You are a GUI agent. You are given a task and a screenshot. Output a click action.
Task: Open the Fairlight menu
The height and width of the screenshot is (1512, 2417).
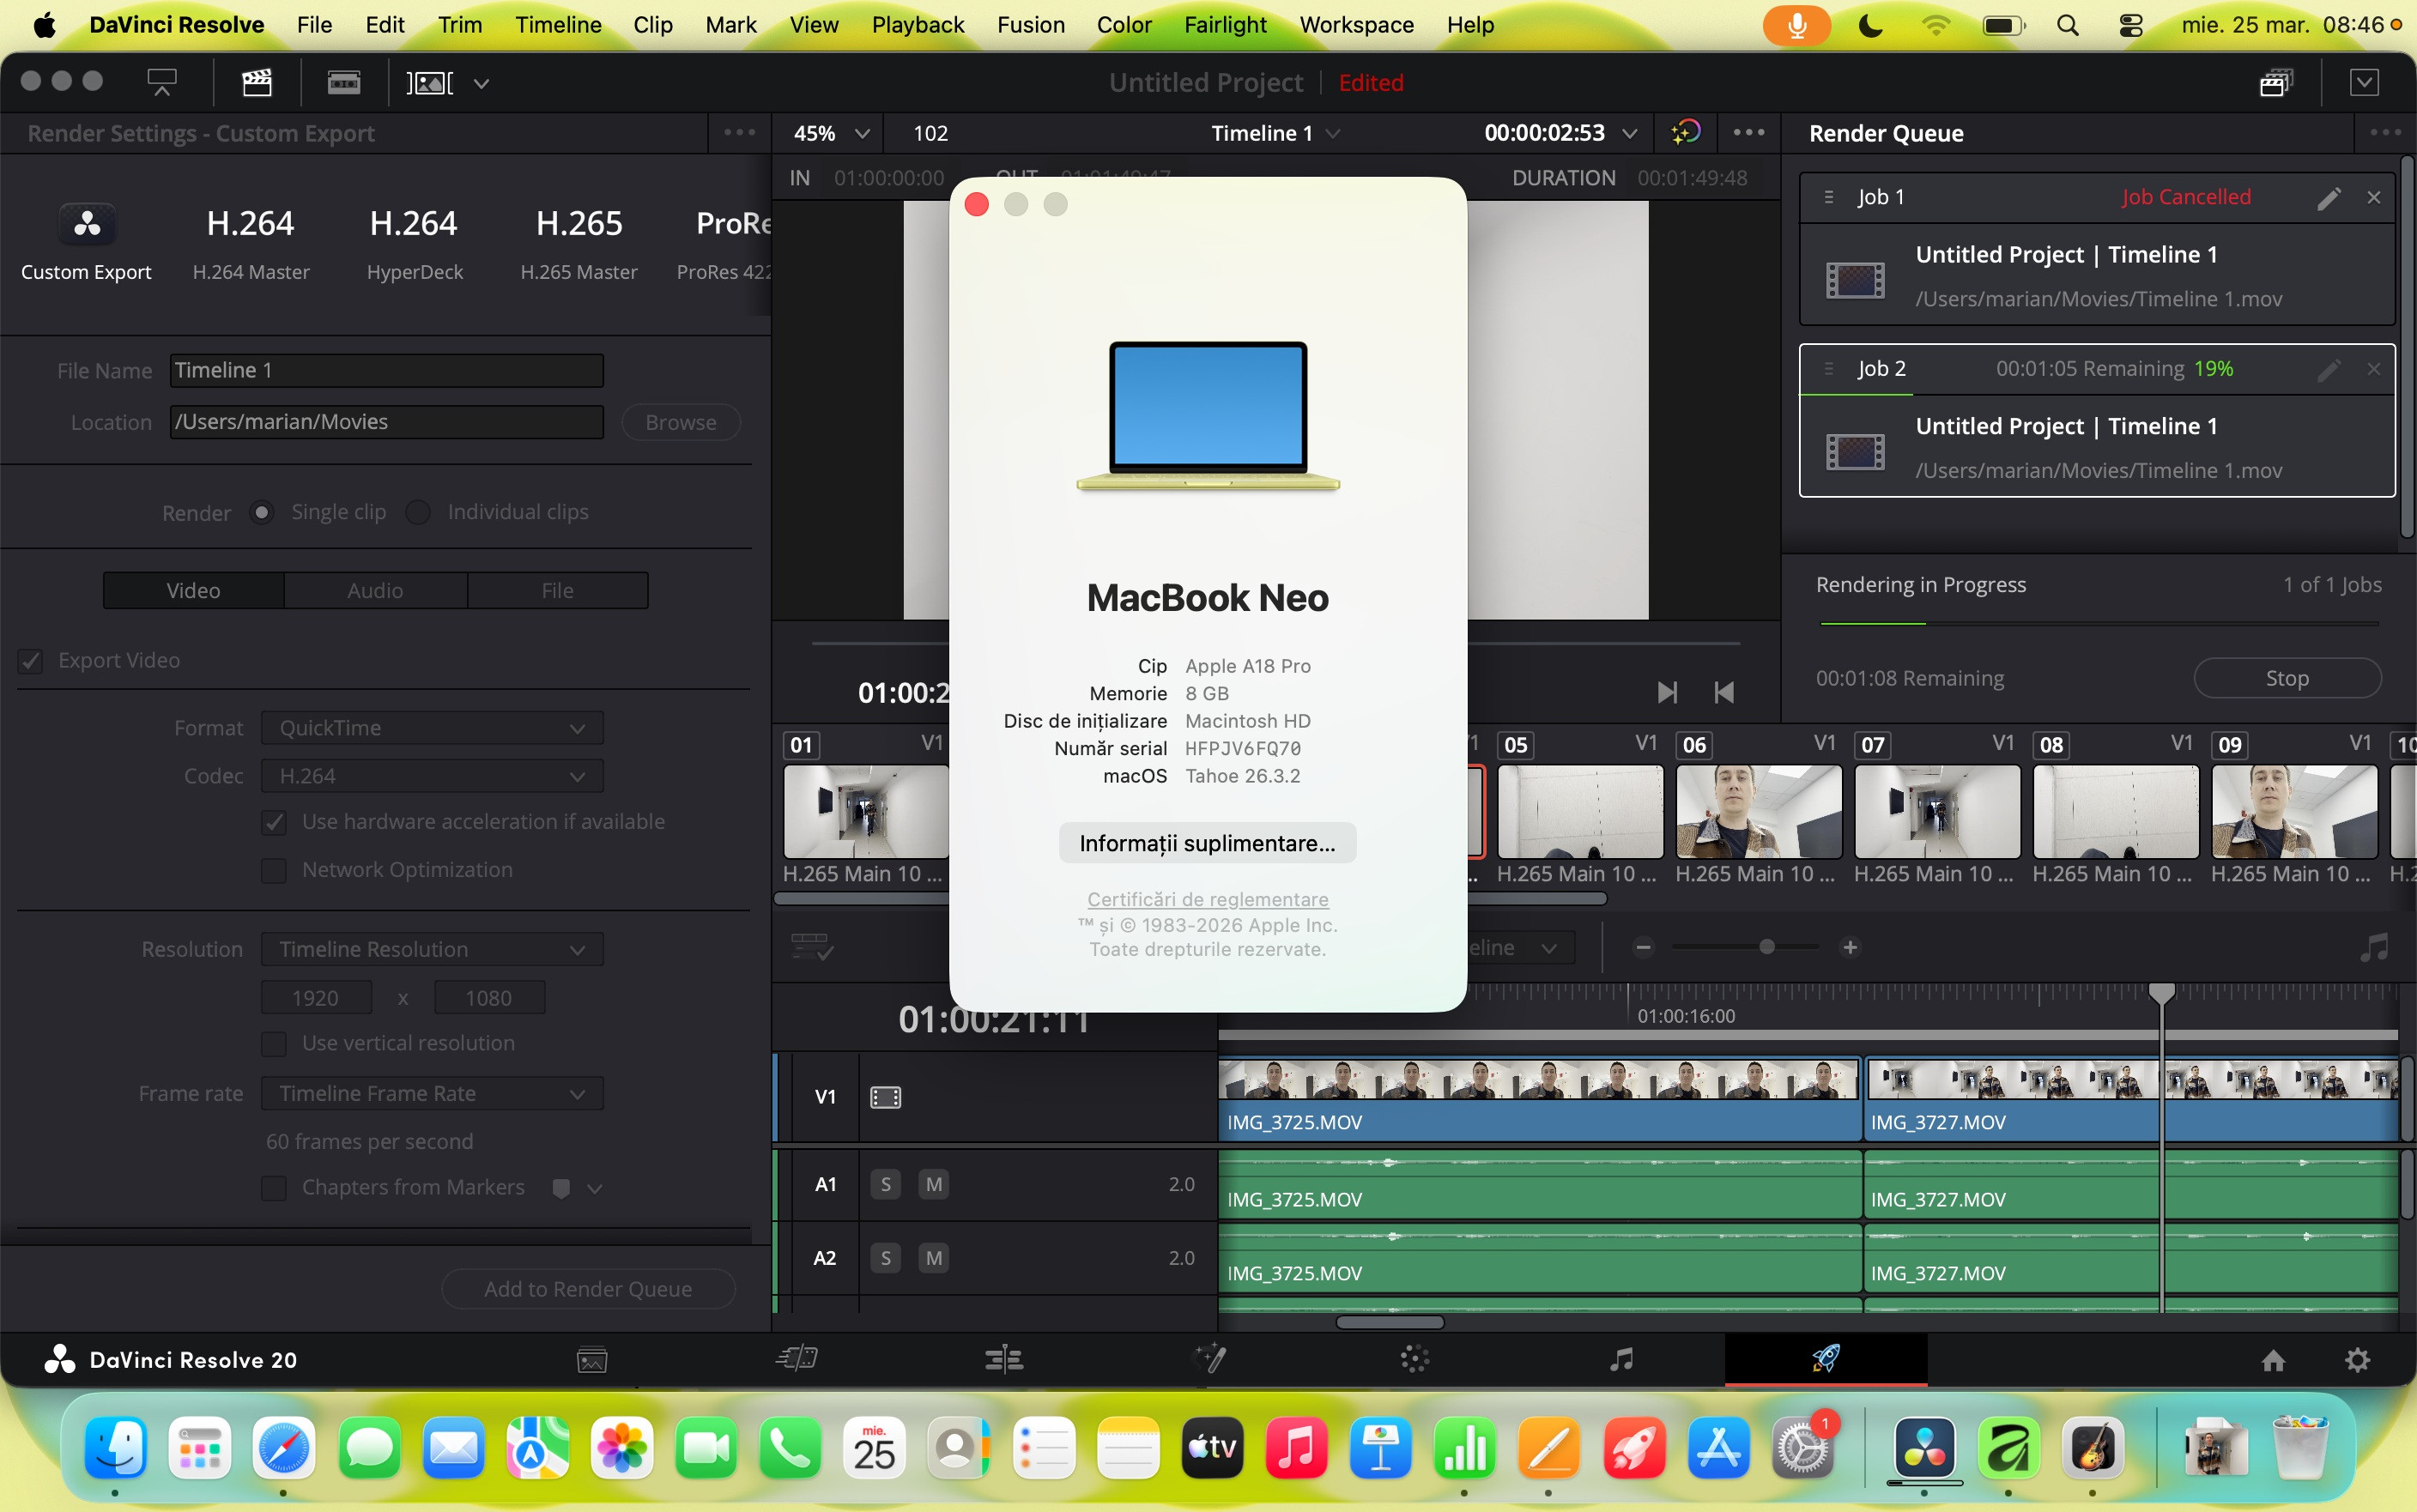tap(1224, 24)
